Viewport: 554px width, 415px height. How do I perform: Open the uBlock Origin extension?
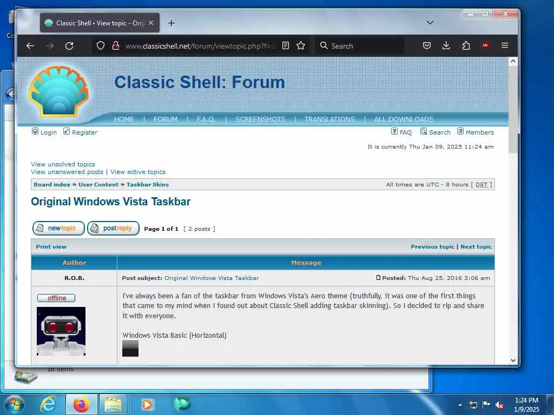coord(485,45)
